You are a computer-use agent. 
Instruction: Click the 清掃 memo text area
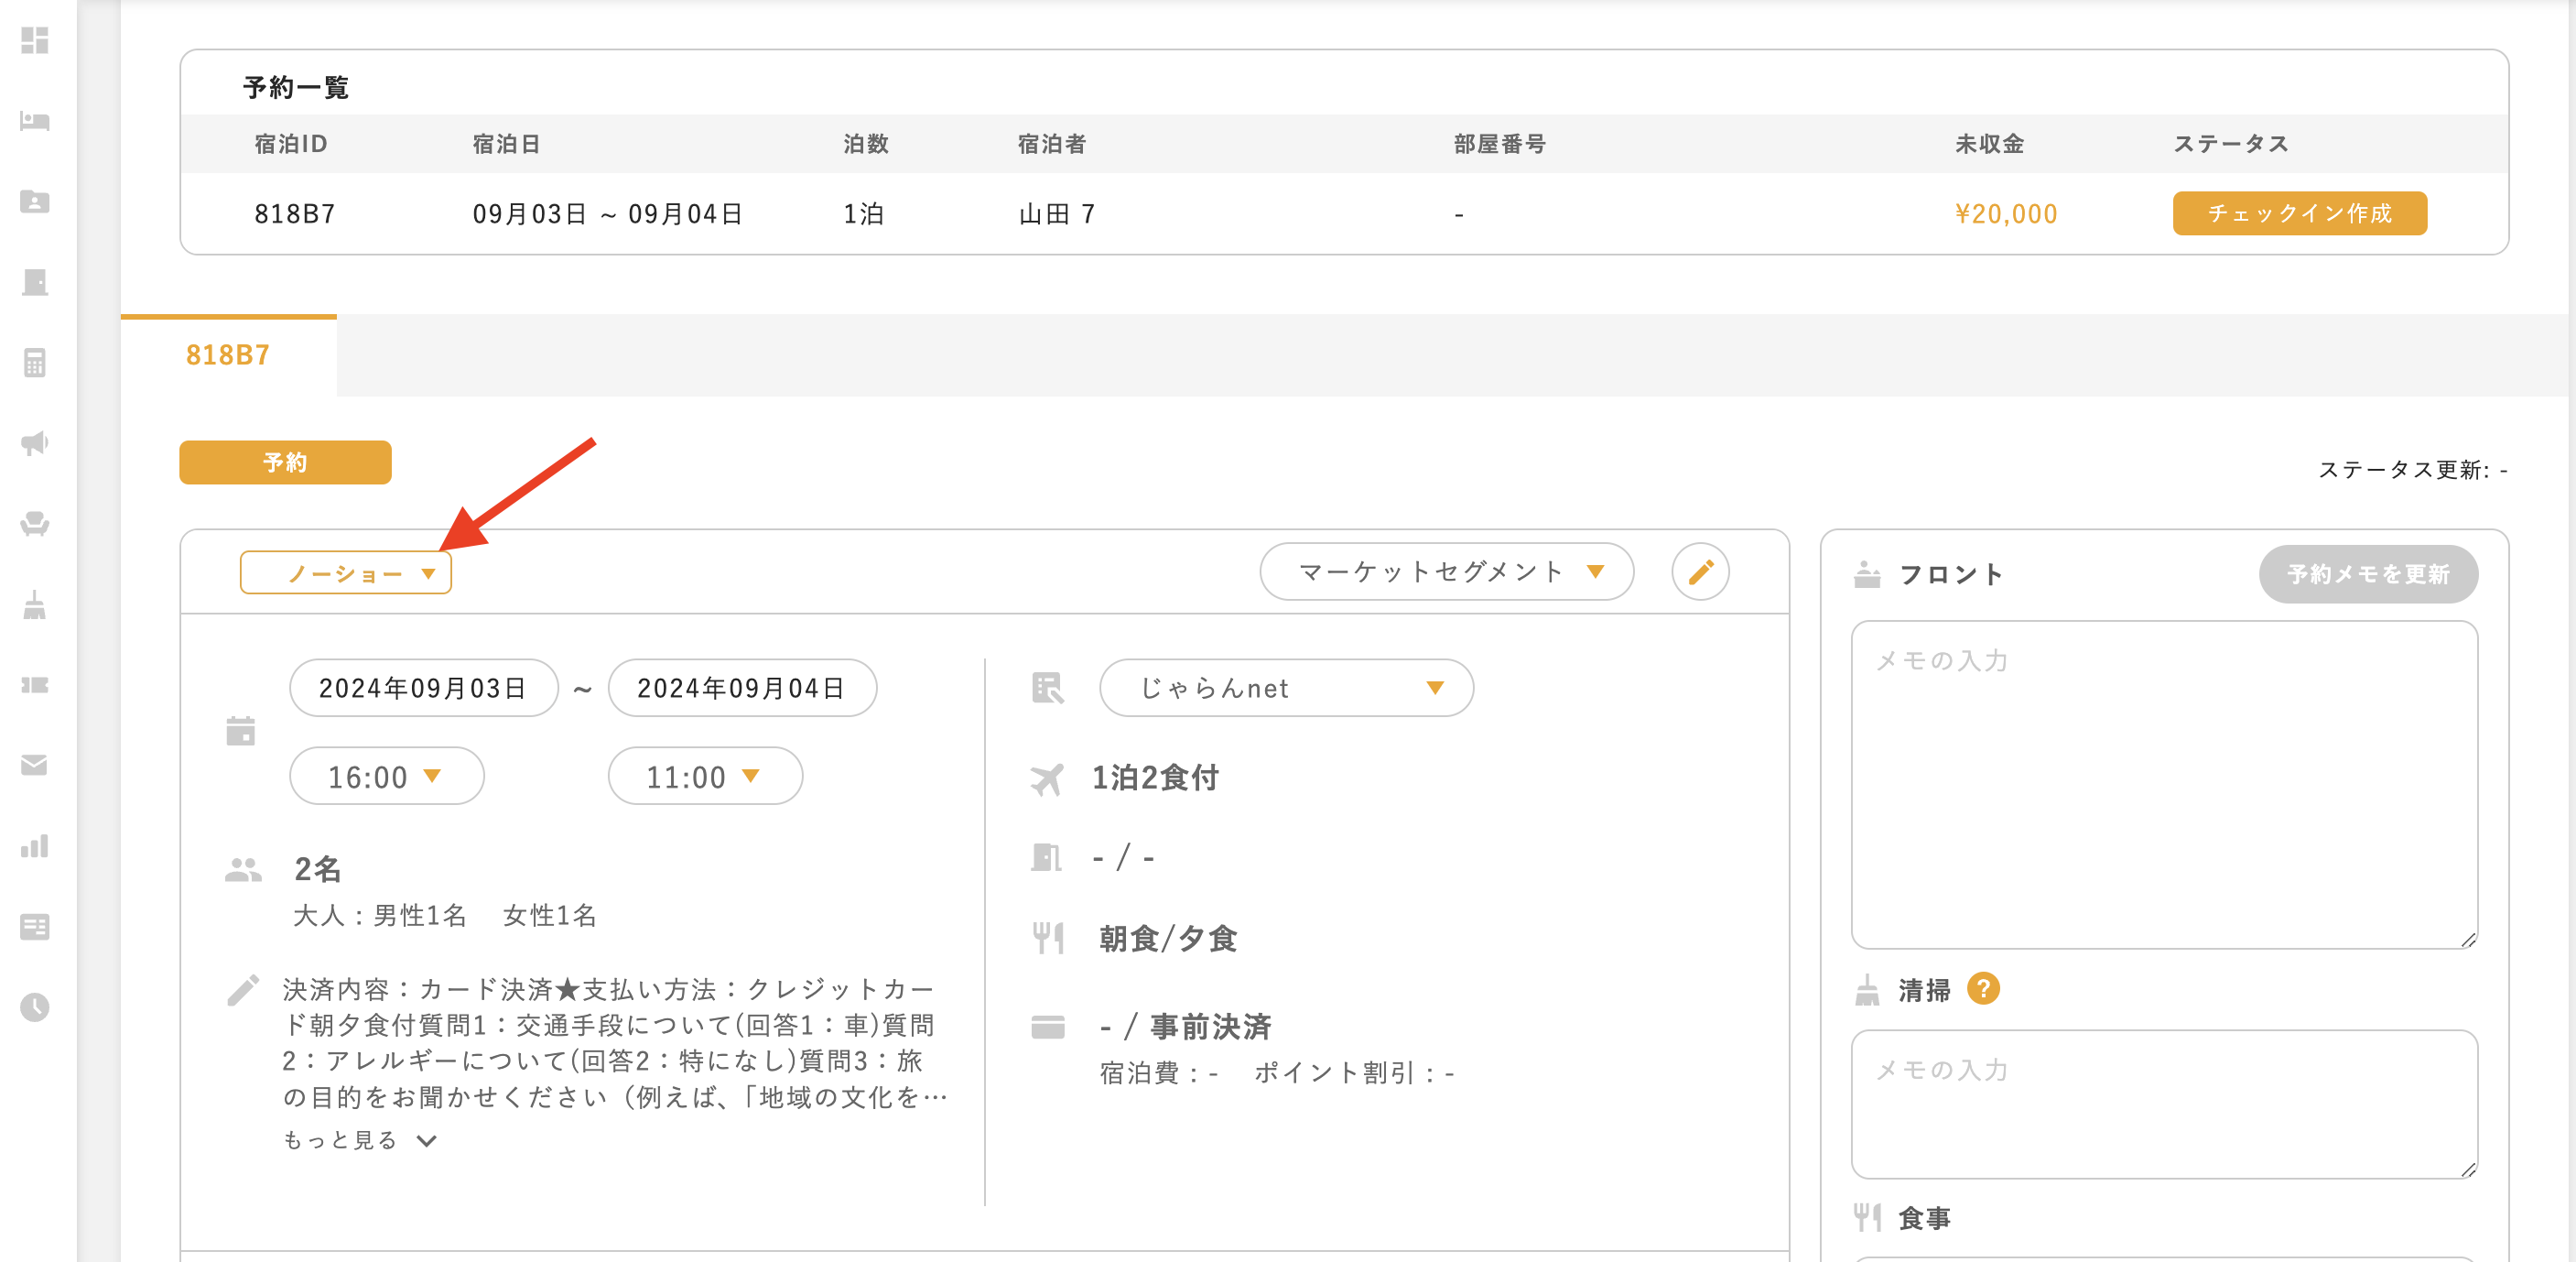[x=2164, y=1104]
